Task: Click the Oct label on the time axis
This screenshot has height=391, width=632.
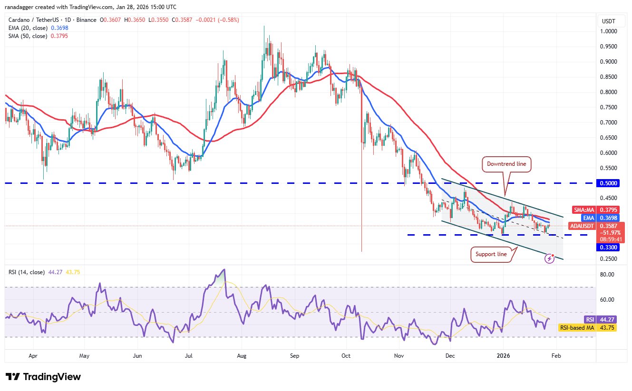Action: click(346, 355)
